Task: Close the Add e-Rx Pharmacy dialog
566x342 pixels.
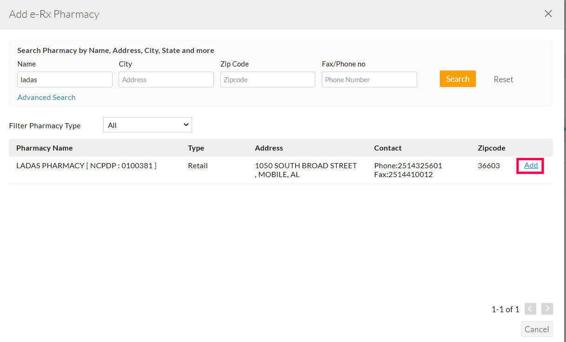Action: pyautogui.click(x=548, y=13)
